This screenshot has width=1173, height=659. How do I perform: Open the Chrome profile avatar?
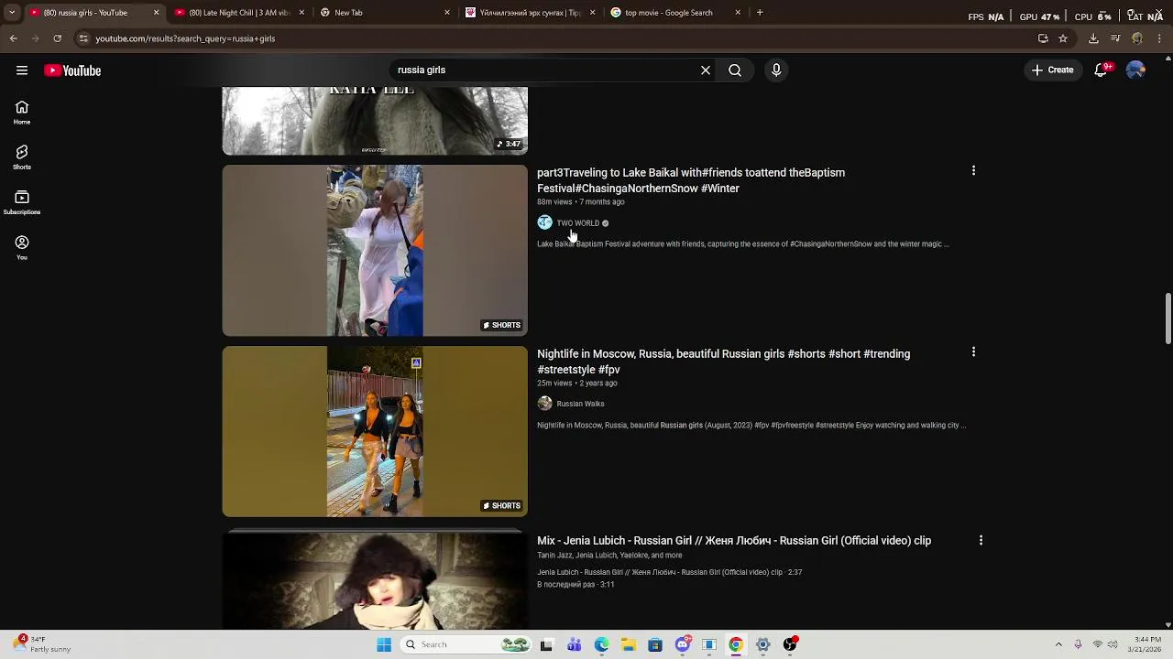tap(1137, 38)
